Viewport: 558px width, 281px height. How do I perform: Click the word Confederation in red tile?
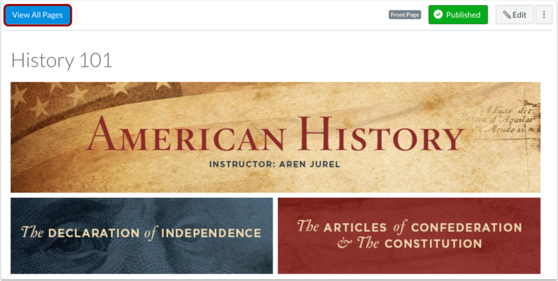[466, 227]
